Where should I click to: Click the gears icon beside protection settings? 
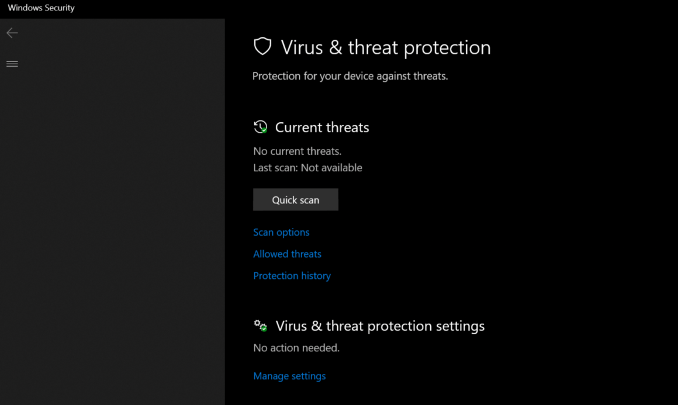pos(260,326)
